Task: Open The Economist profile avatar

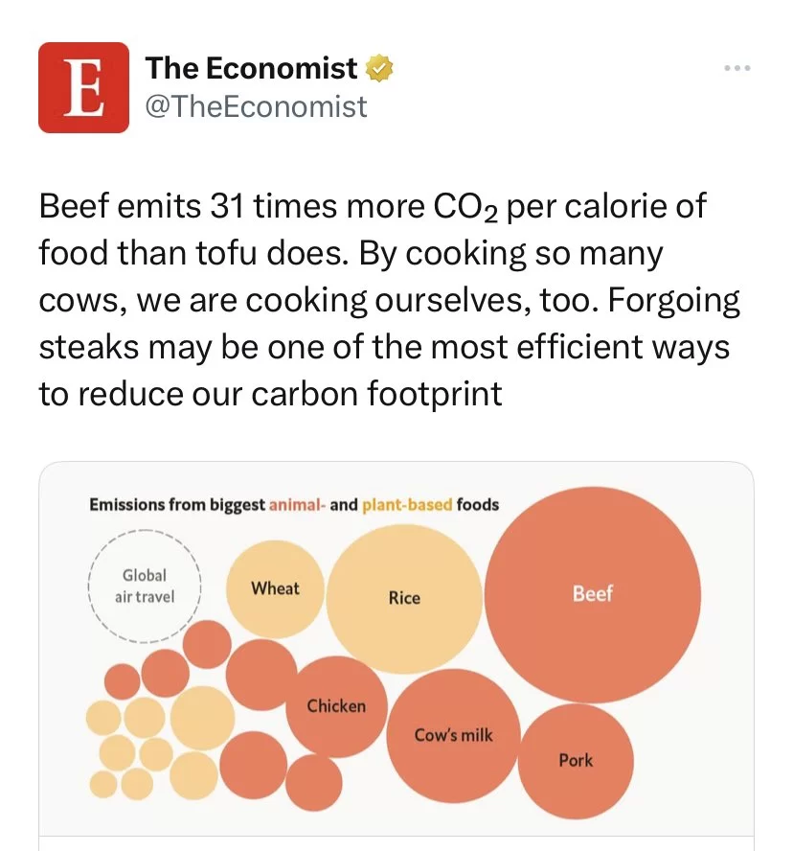Action: tap(83, 87)
